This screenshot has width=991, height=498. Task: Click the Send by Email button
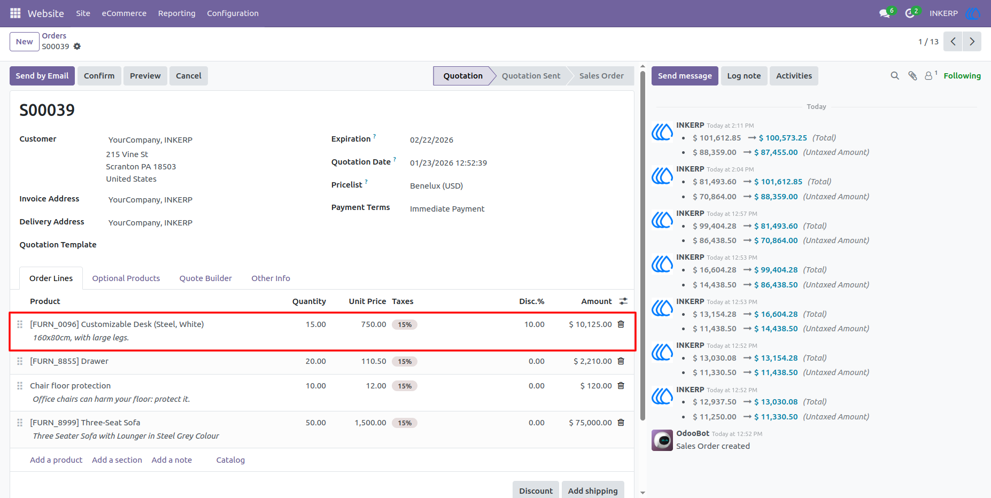tap(42, 76)
